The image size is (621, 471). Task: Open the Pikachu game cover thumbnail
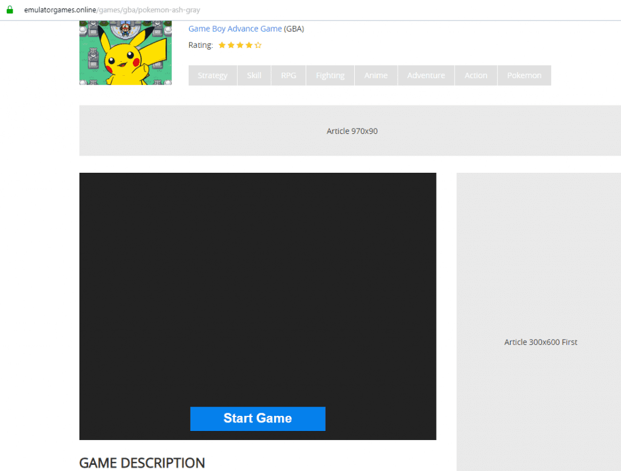(x=126, y=53)
